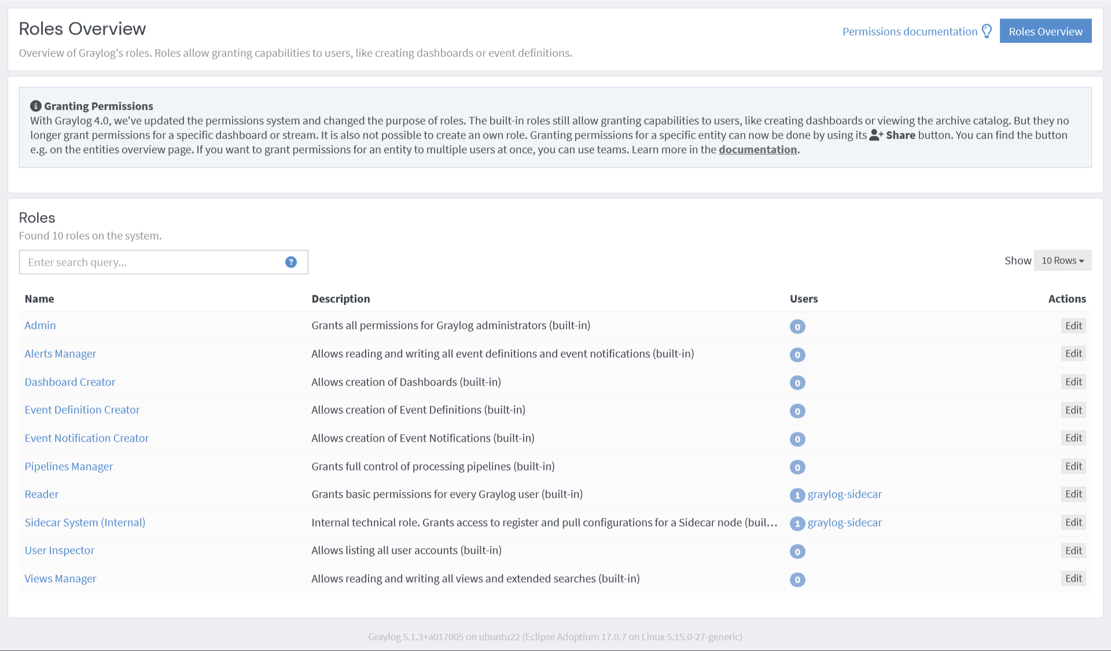Click the Share user-plus icon in notice
The width and height of the screenshot is (1111, 651).
[x=876, y=135]
